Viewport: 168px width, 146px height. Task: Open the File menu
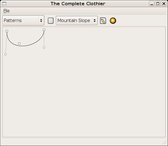click(7, 11)
